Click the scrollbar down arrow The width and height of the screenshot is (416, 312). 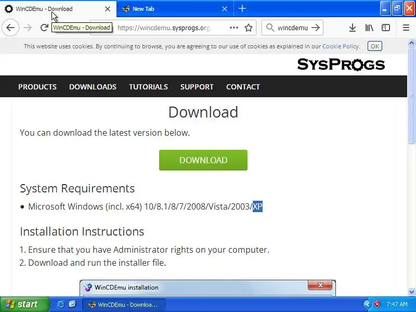point(411,292)
